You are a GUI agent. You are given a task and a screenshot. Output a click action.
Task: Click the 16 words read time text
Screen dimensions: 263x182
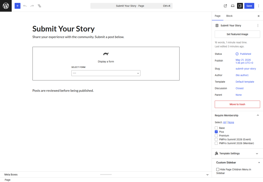(x=231, y=42)
